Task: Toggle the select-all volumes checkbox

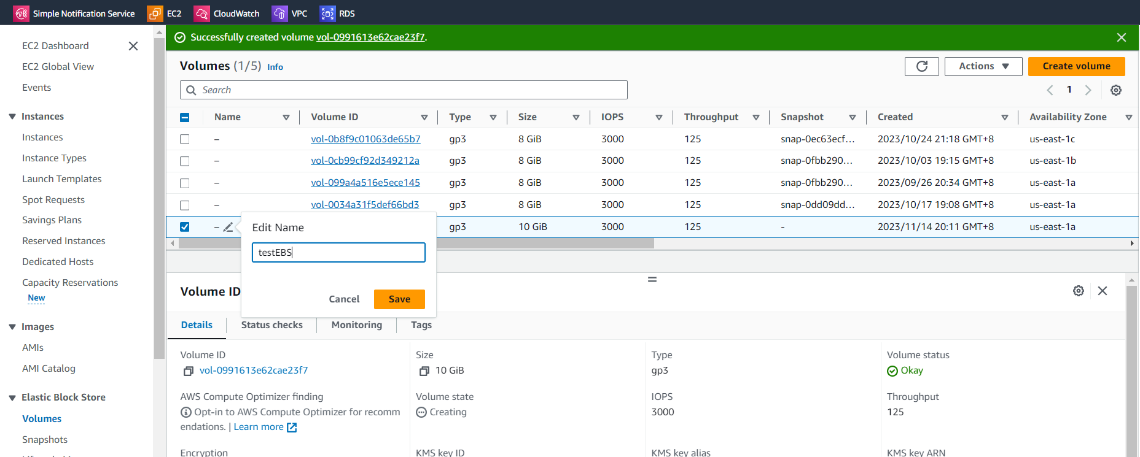Action: point(185,117)
